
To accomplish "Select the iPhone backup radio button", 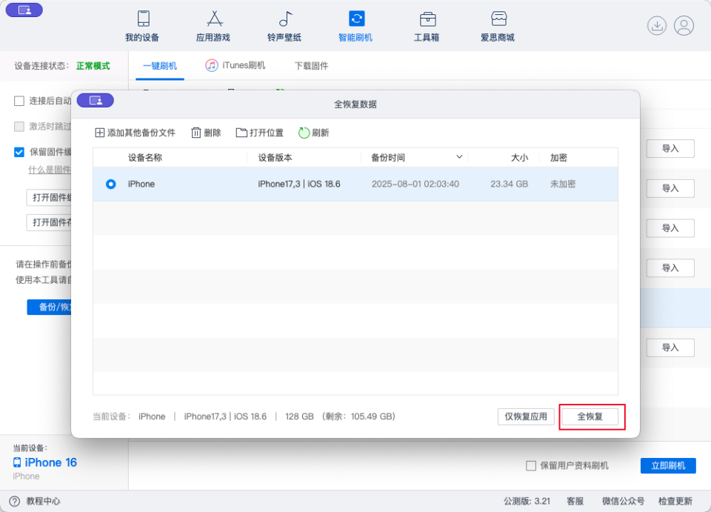I will tap(110, 184).
